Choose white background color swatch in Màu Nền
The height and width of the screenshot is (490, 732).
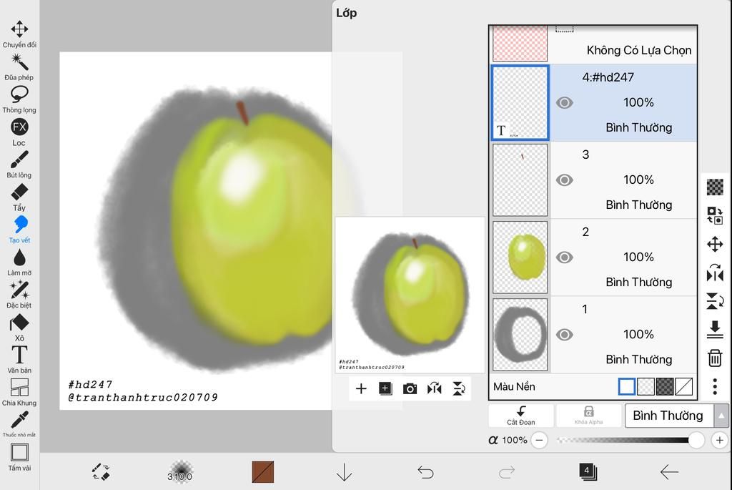626,387
